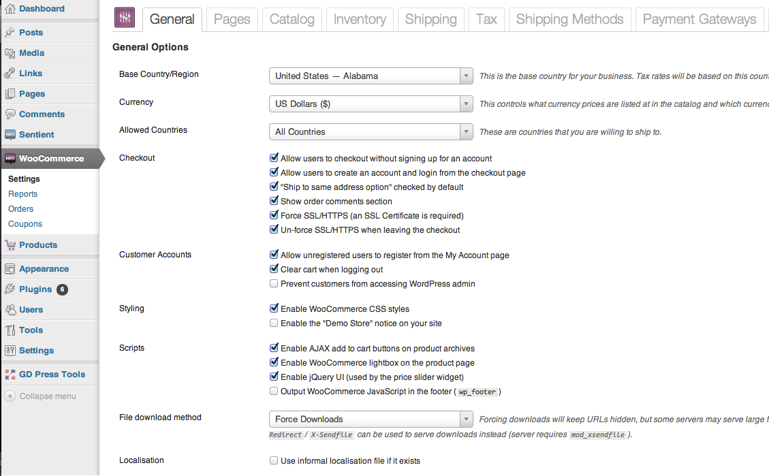Open the Currency dropdown

click(x=371, y=104)
